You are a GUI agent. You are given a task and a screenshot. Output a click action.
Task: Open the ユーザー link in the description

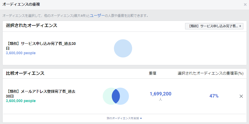(x=97, y=16)
